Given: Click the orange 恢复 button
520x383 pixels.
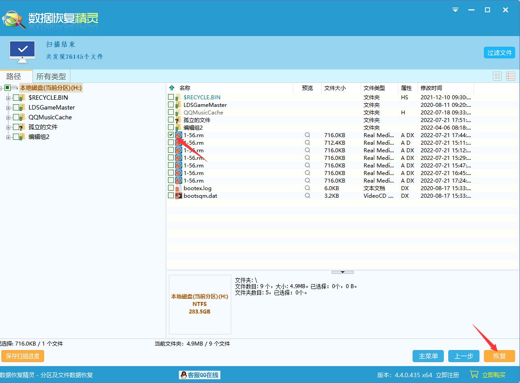Looking at the screenshot, I should click(499, 356).
